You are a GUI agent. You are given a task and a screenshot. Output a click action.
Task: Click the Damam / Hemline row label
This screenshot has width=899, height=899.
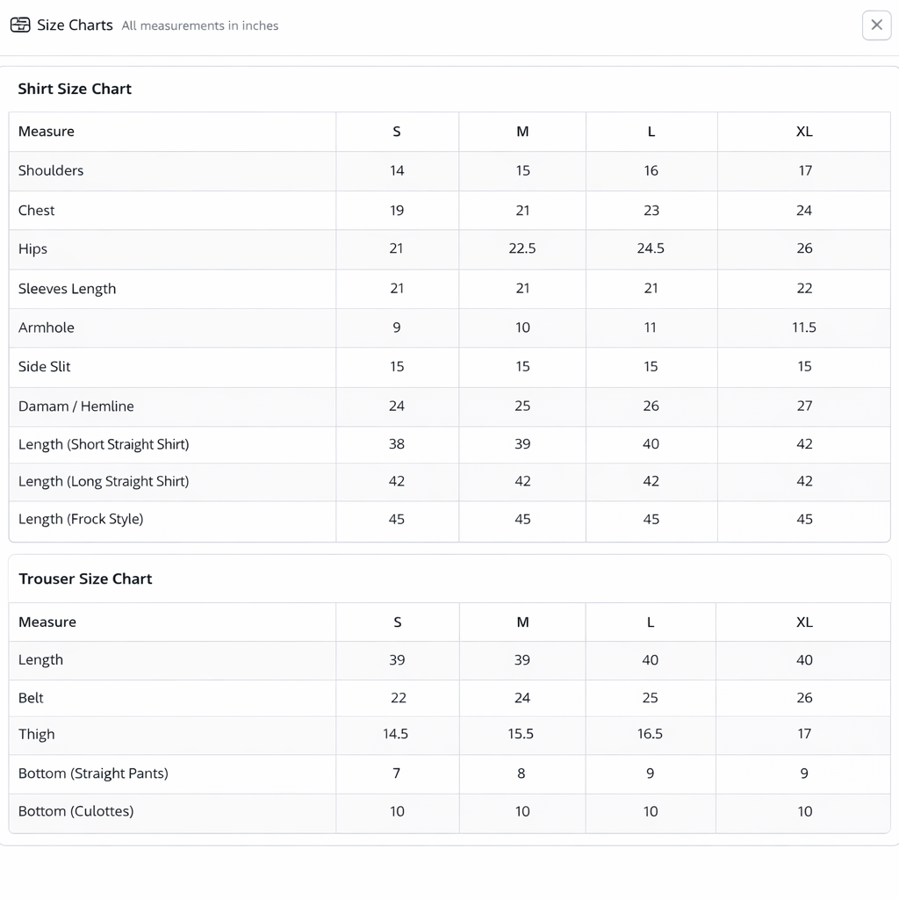point(76,406)
